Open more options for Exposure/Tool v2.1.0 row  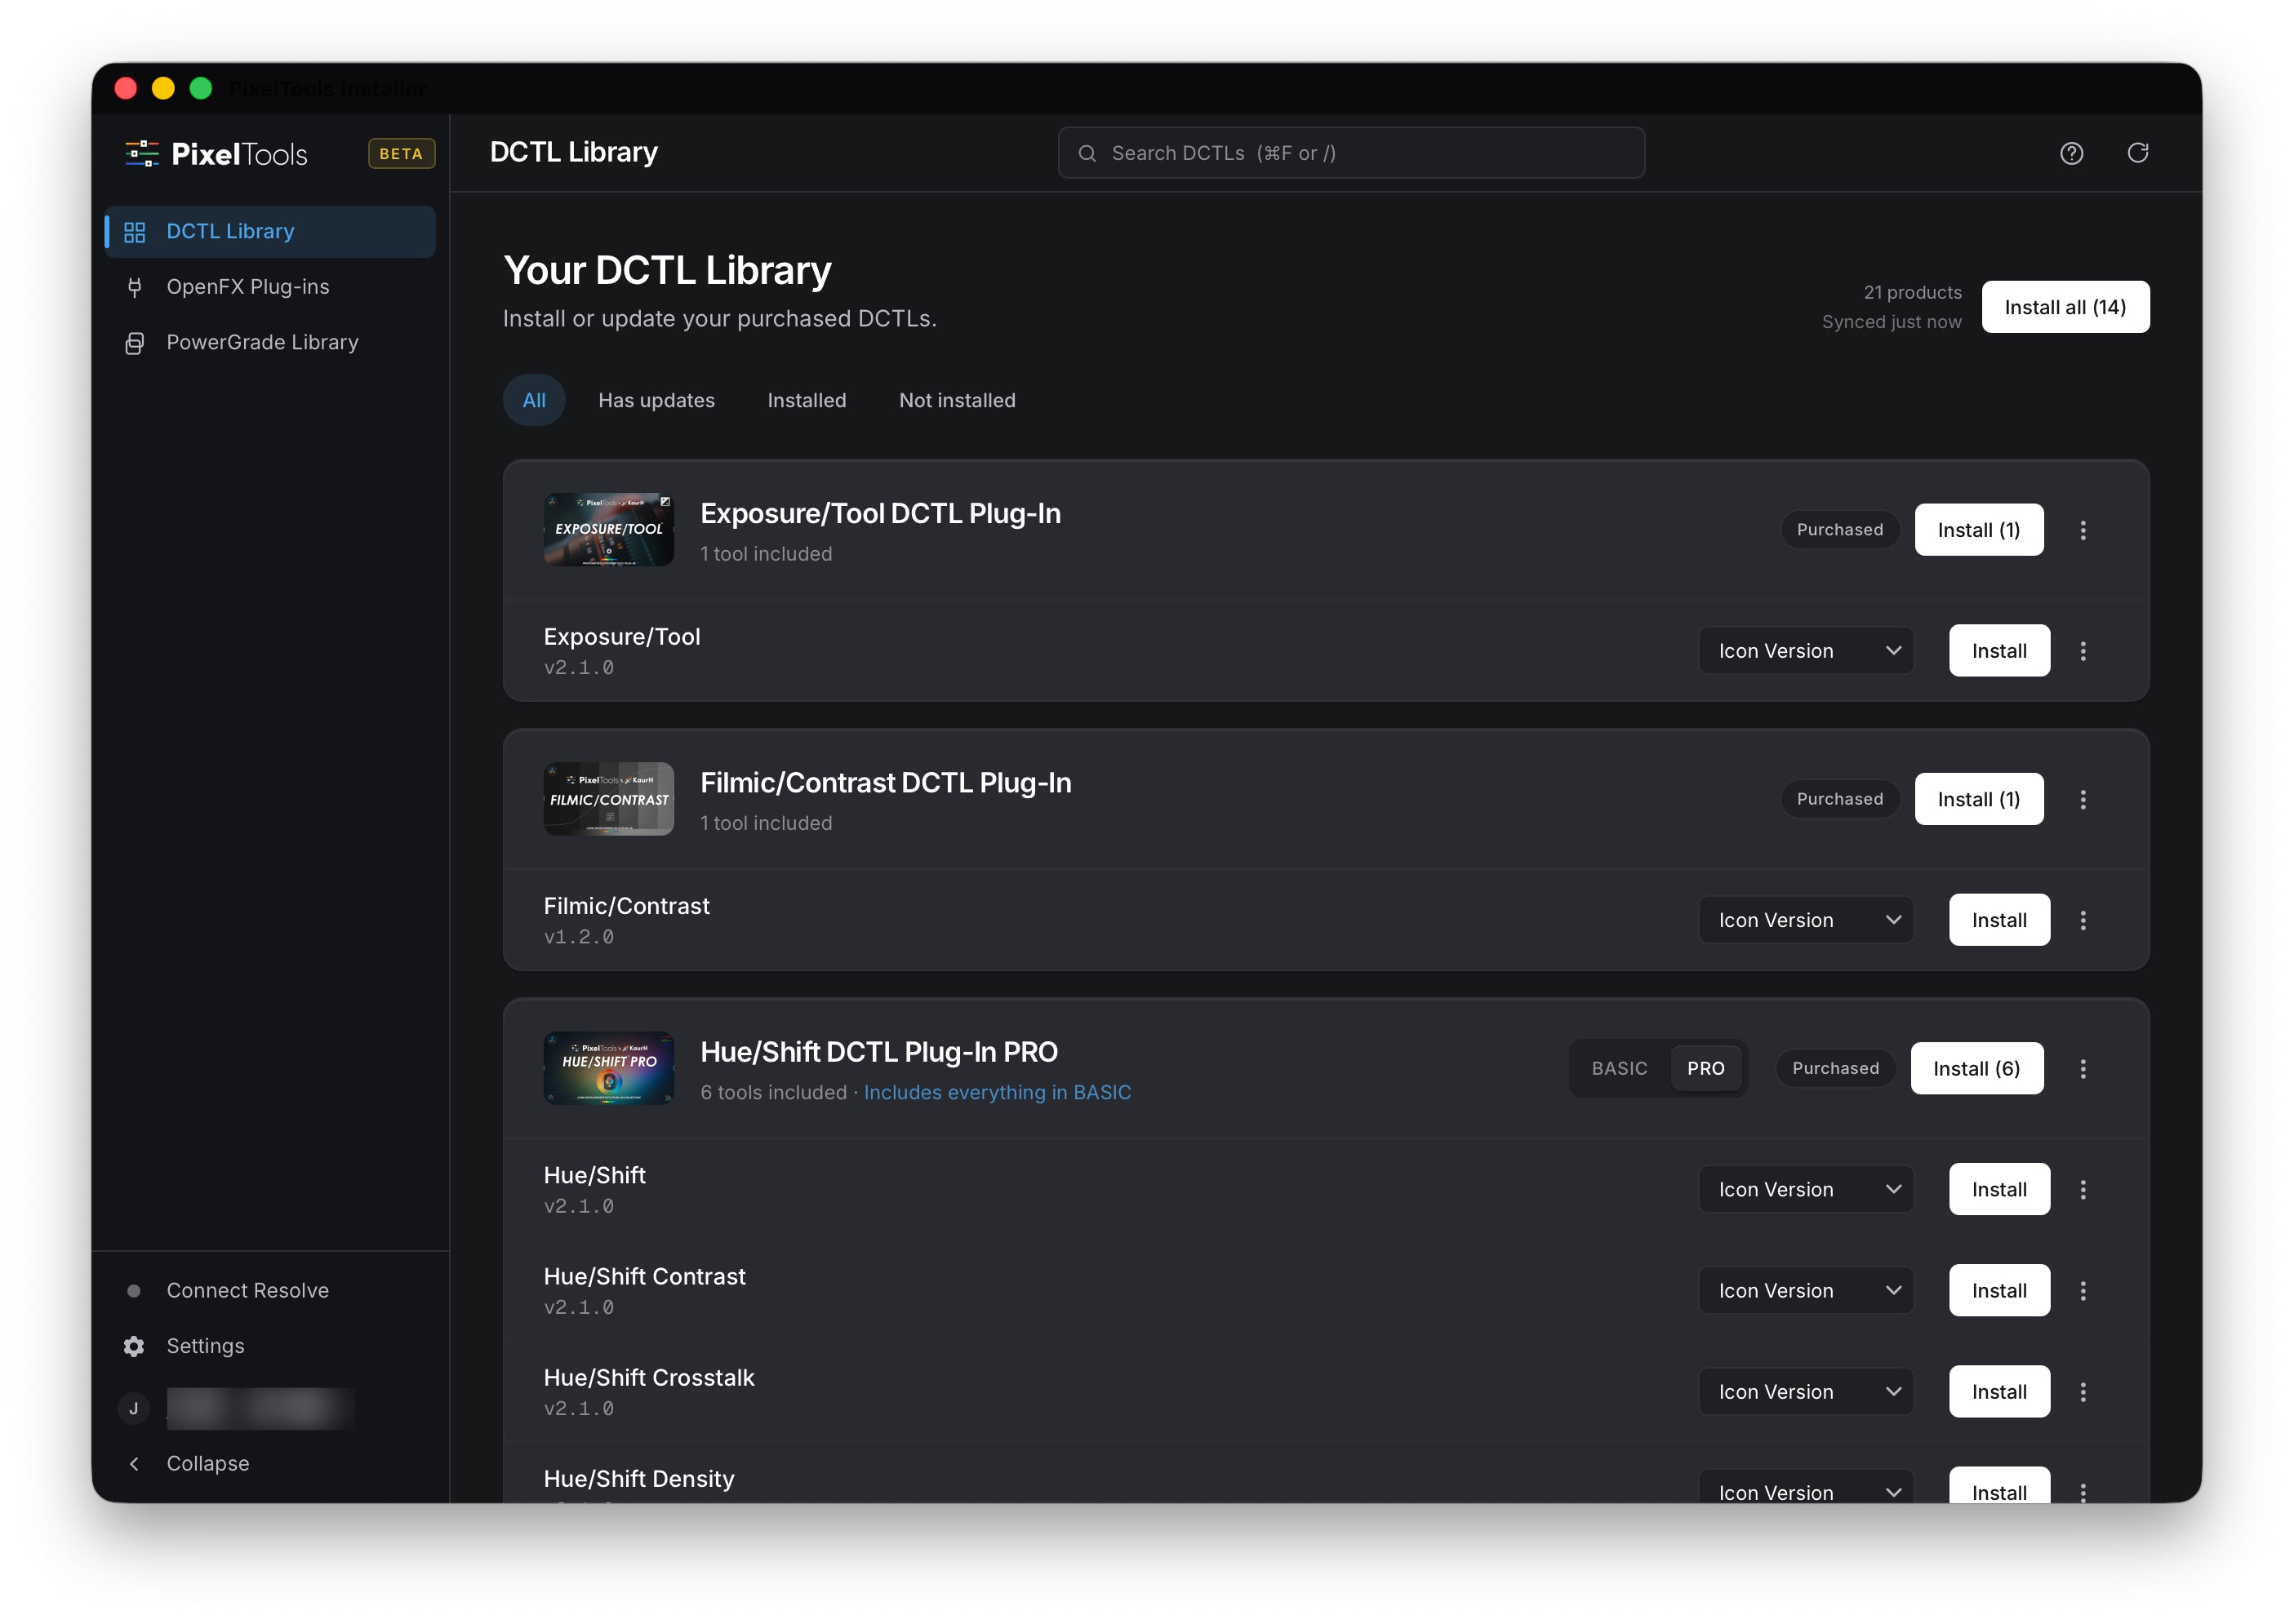point(2083,651)
